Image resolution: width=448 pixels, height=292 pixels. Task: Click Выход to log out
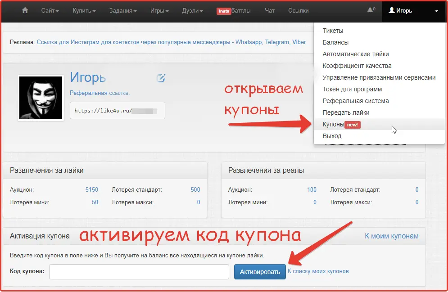[332, 136]
